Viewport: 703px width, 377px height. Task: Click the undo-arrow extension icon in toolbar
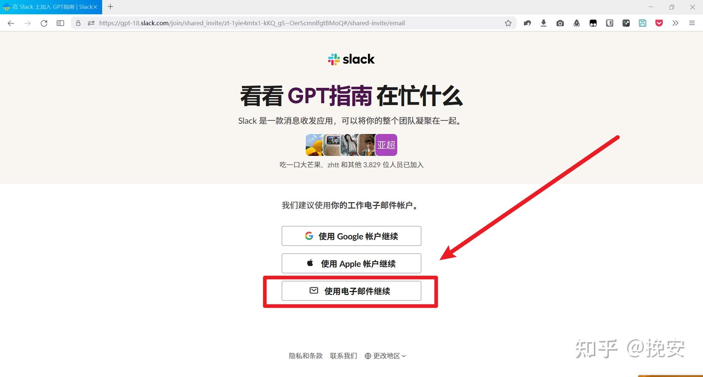[x=527, y=23]
